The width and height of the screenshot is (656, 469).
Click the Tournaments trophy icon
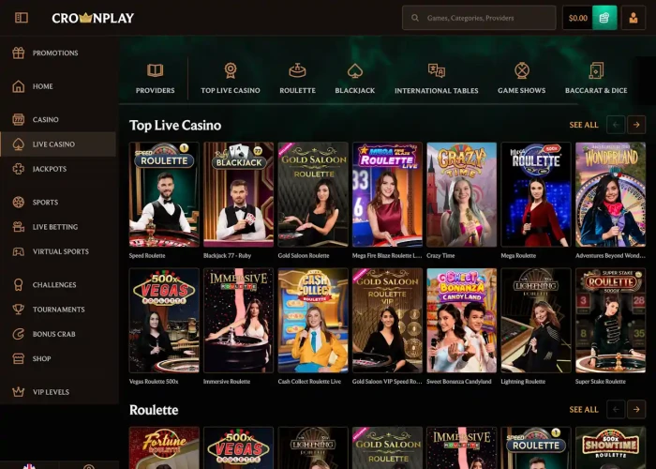(19, 309)
